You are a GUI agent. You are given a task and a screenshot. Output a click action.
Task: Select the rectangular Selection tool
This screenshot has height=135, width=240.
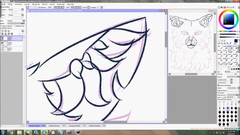click(x=219, y=41)
